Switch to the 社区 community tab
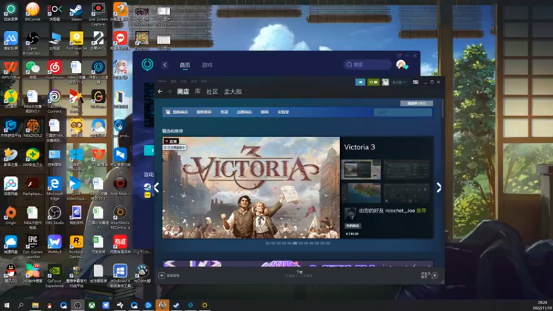Image resolution: width=553 pixels, height=311 pixels. click(x=212, y=92)
